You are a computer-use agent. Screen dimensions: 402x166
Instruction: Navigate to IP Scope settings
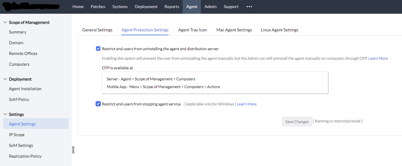17,135
